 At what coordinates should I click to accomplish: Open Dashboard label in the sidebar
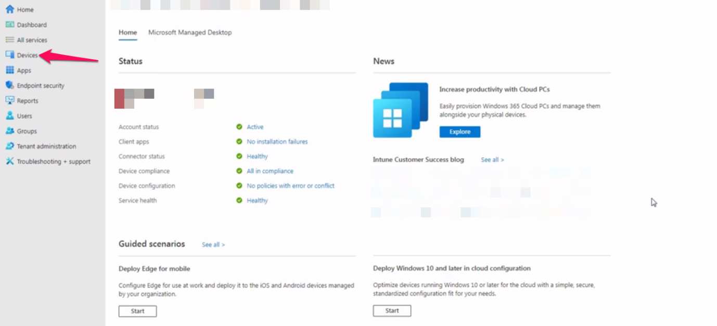(x=32, y=25)
